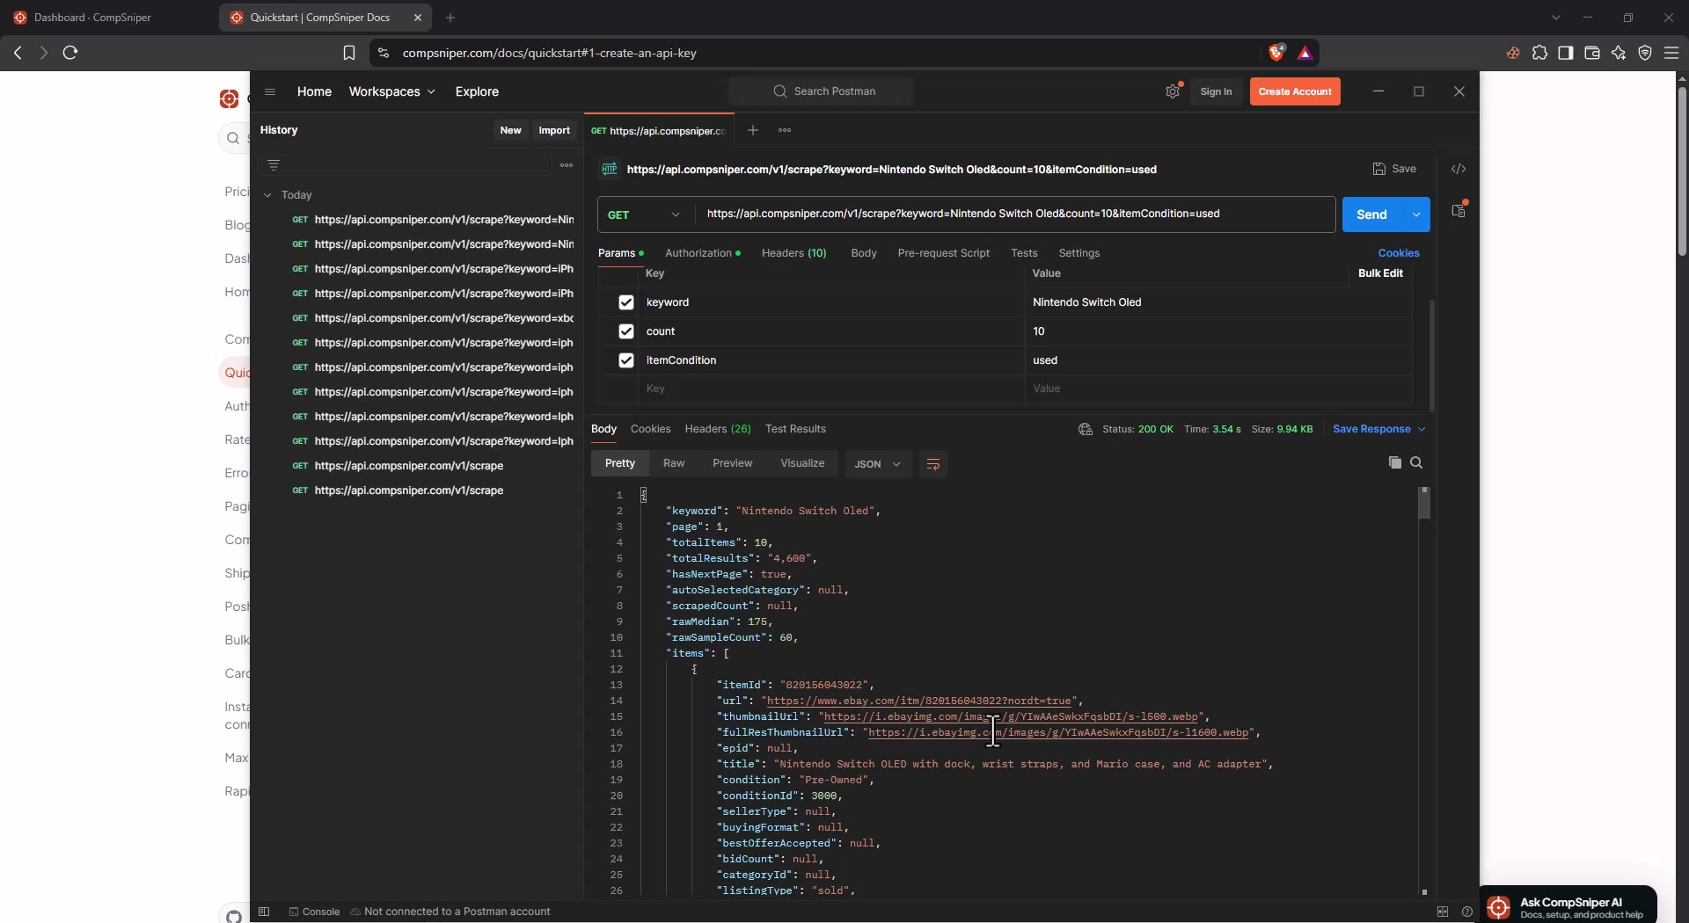Toggle the browser sidebar panel icon
The width and height of the screenshot is (1689, 923).
pos(1566,53)
